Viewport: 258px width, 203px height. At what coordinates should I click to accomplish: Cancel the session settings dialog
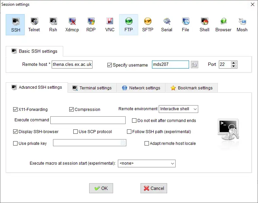click(x=154, y=188)
